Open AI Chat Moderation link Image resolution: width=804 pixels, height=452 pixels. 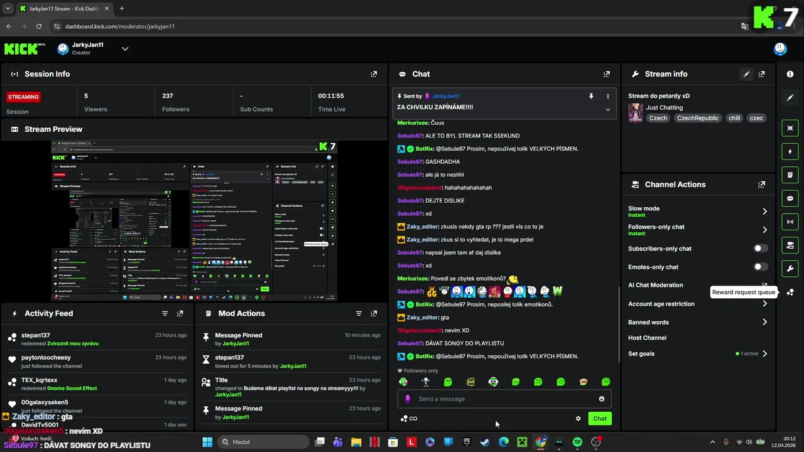(x=655, y=285)
